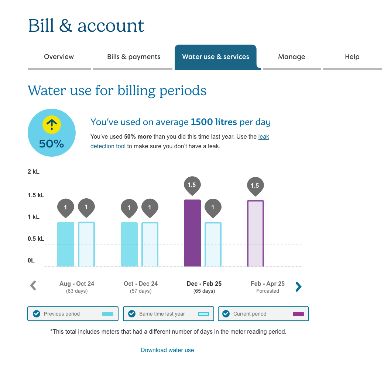Viewport: 384px width, 372px height.
Task: Go to next billing periods with the right chevron
Action: [298, 286]
